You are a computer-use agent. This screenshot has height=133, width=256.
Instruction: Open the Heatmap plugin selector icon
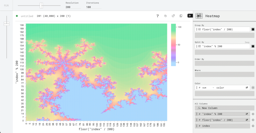[x=199, y=16]
